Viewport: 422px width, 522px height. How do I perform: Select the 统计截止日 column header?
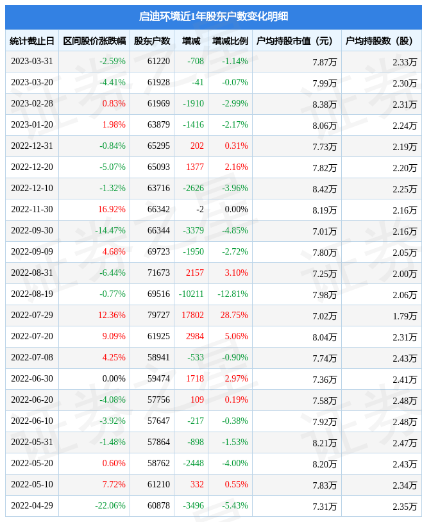pyautogui.click(x=32, y=41)
